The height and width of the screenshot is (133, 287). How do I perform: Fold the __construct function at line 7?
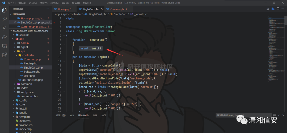click(x=64, y=44)
